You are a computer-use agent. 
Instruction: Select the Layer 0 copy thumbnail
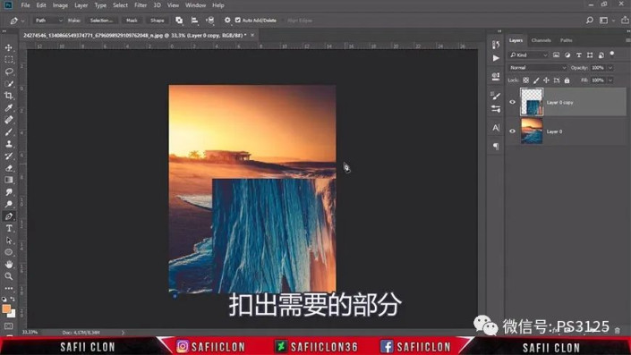click(x=532, y=102)
